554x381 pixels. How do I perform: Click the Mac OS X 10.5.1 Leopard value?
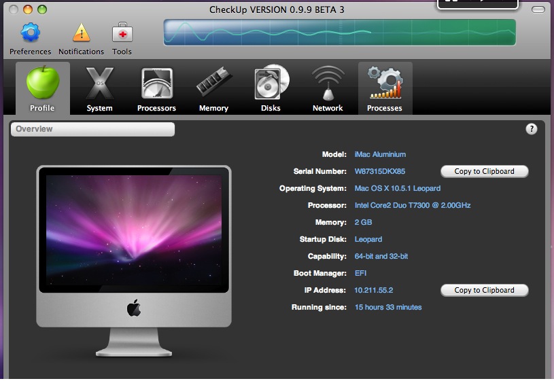(398, 188)
